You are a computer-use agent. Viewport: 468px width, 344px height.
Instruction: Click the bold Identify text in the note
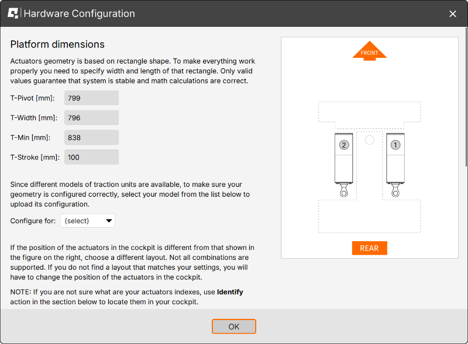click(229, 292)
